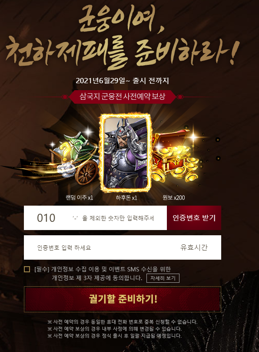Click the 자세히 보기 details button
259x352 pixels.
pyautogui.click(x=163, y=278)
